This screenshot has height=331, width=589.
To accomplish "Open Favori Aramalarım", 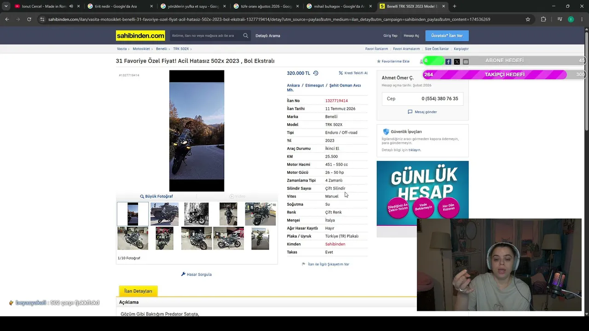I will tap(406, 49).
